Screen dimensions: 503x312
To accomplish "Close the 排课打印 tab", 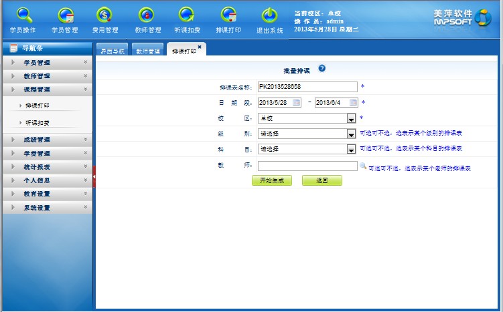I will [x=200, y=47].
